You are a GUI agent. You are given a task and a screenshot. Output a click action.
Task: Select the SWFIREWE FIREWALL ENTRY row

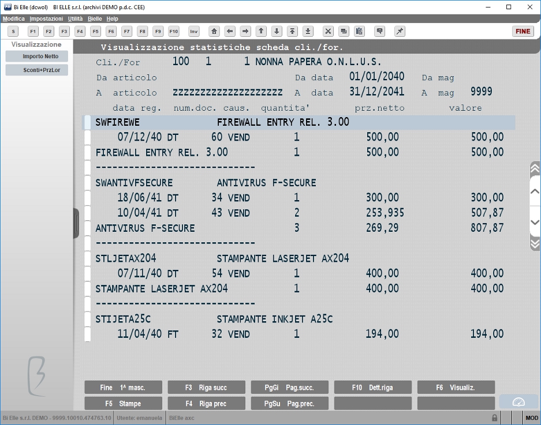pyautogui.click(x=300, y=122)
